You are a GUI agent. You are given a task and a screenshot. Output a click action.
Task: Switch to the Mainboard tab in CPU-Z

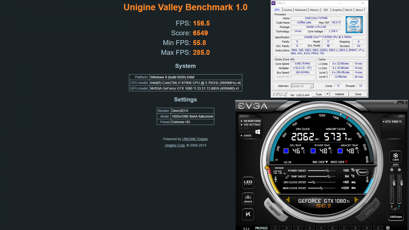tap(301, 10)
